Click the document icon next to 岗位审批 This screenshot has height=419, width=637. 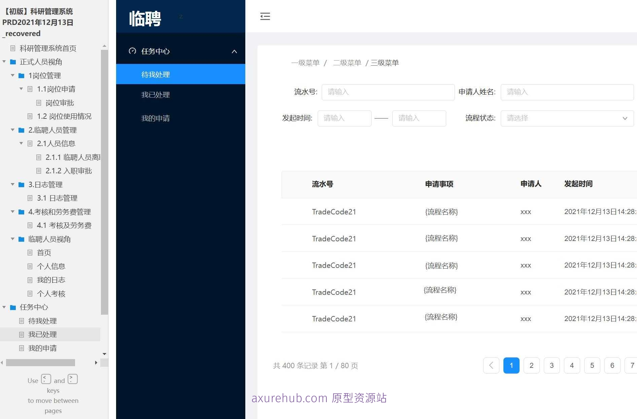tap(38, 103)
